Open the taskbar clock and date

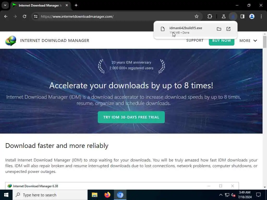click(x=245, y=195)
